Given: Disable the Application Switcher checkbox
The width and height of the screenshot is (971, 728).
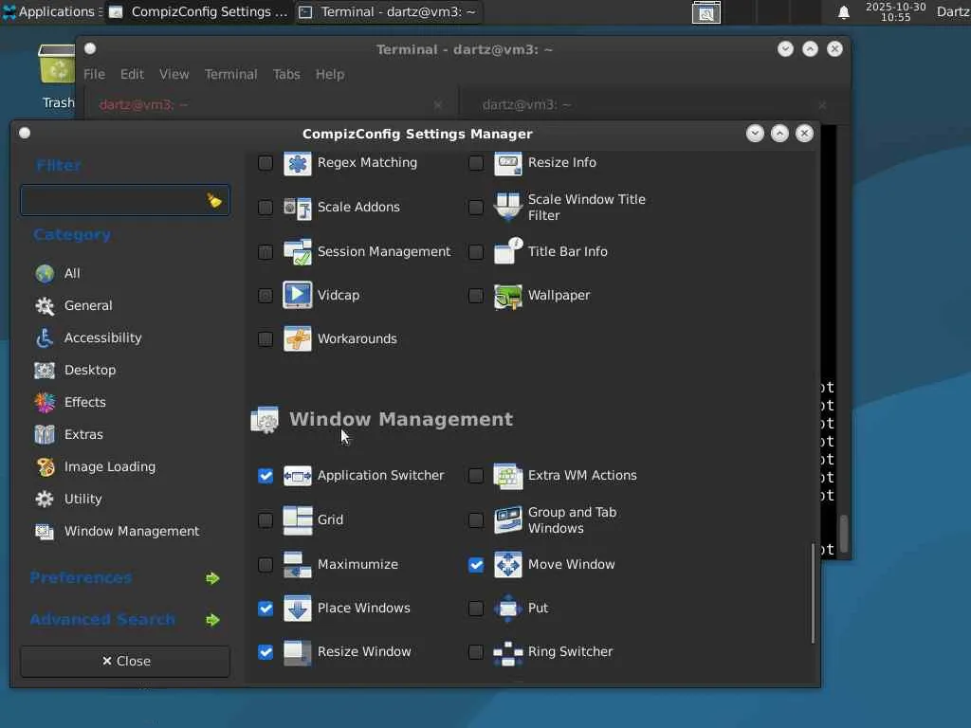Looking at the screenshot, I should tap(266, 476).
